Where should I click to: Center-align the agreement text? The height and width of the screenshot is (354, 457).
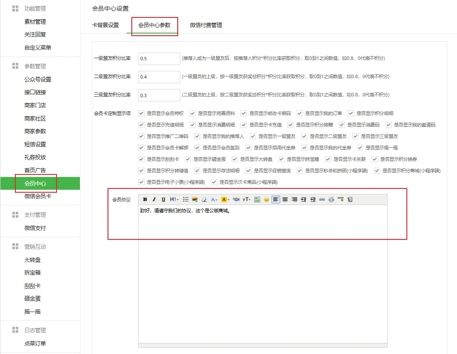(285, 199)
